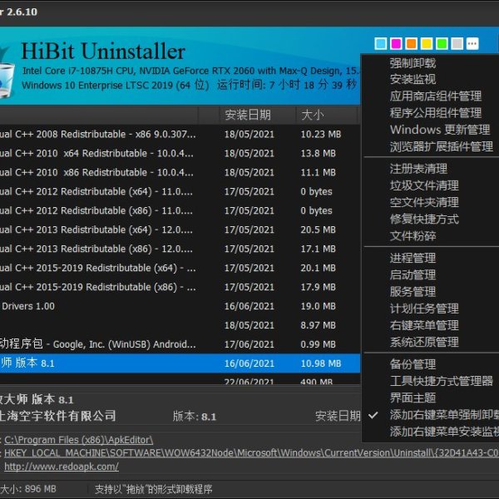
Task: Open more theme colors ellipsis button
Action: 472,43
